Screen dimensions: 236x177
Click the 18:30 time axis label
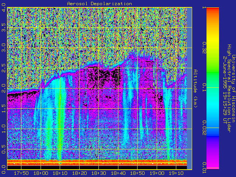click(x=99, y=173)
